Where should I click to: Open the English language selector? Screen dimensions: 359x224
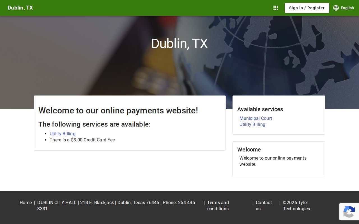tap(344, 8)
